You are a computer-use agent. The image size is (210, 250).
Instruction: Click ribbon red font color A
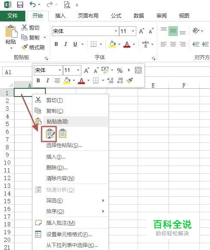(127, 44)
